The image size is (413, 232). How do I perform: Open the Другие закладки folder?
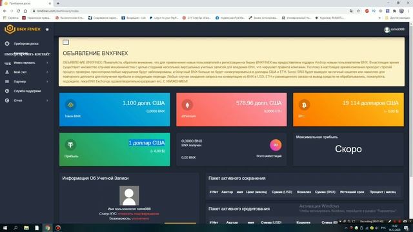[x=398, y=18]
